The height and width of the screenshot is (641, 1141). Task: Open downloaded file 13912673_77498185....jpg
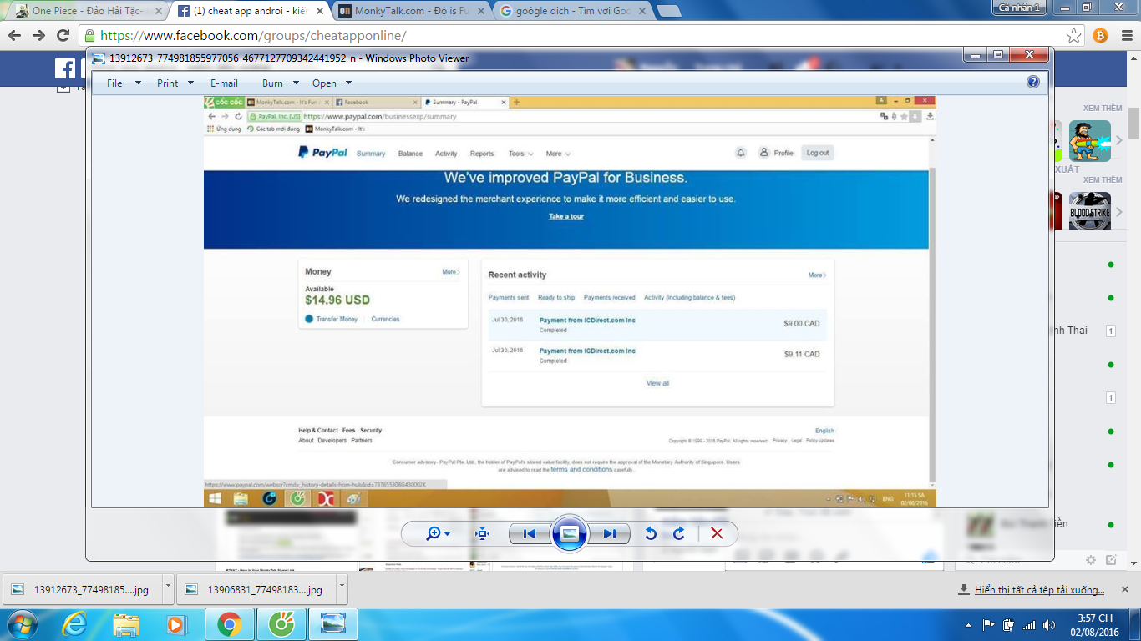pyautogui.click(x=84, y=589)
